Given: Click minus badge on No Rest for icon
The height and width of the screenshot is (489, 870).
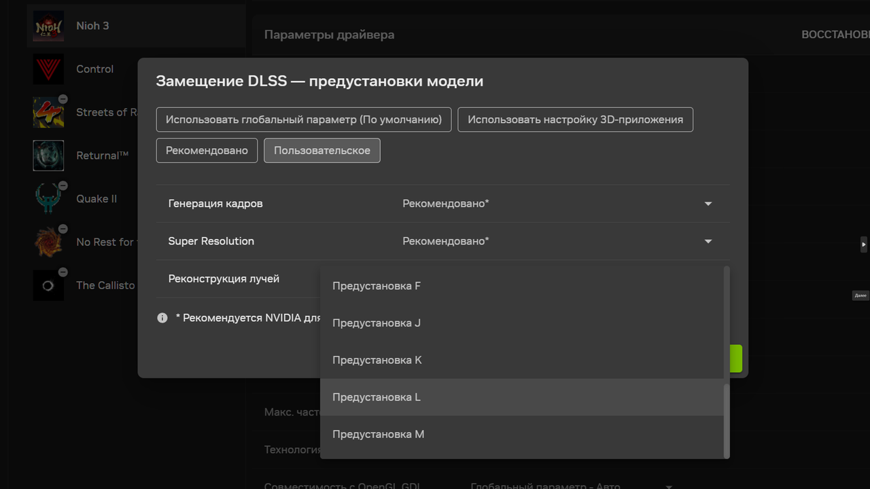Looking at the screenshot, I should coord(63,229).
